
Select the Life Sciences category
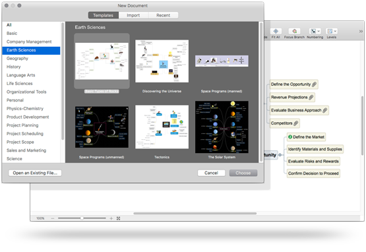[31, 84]
